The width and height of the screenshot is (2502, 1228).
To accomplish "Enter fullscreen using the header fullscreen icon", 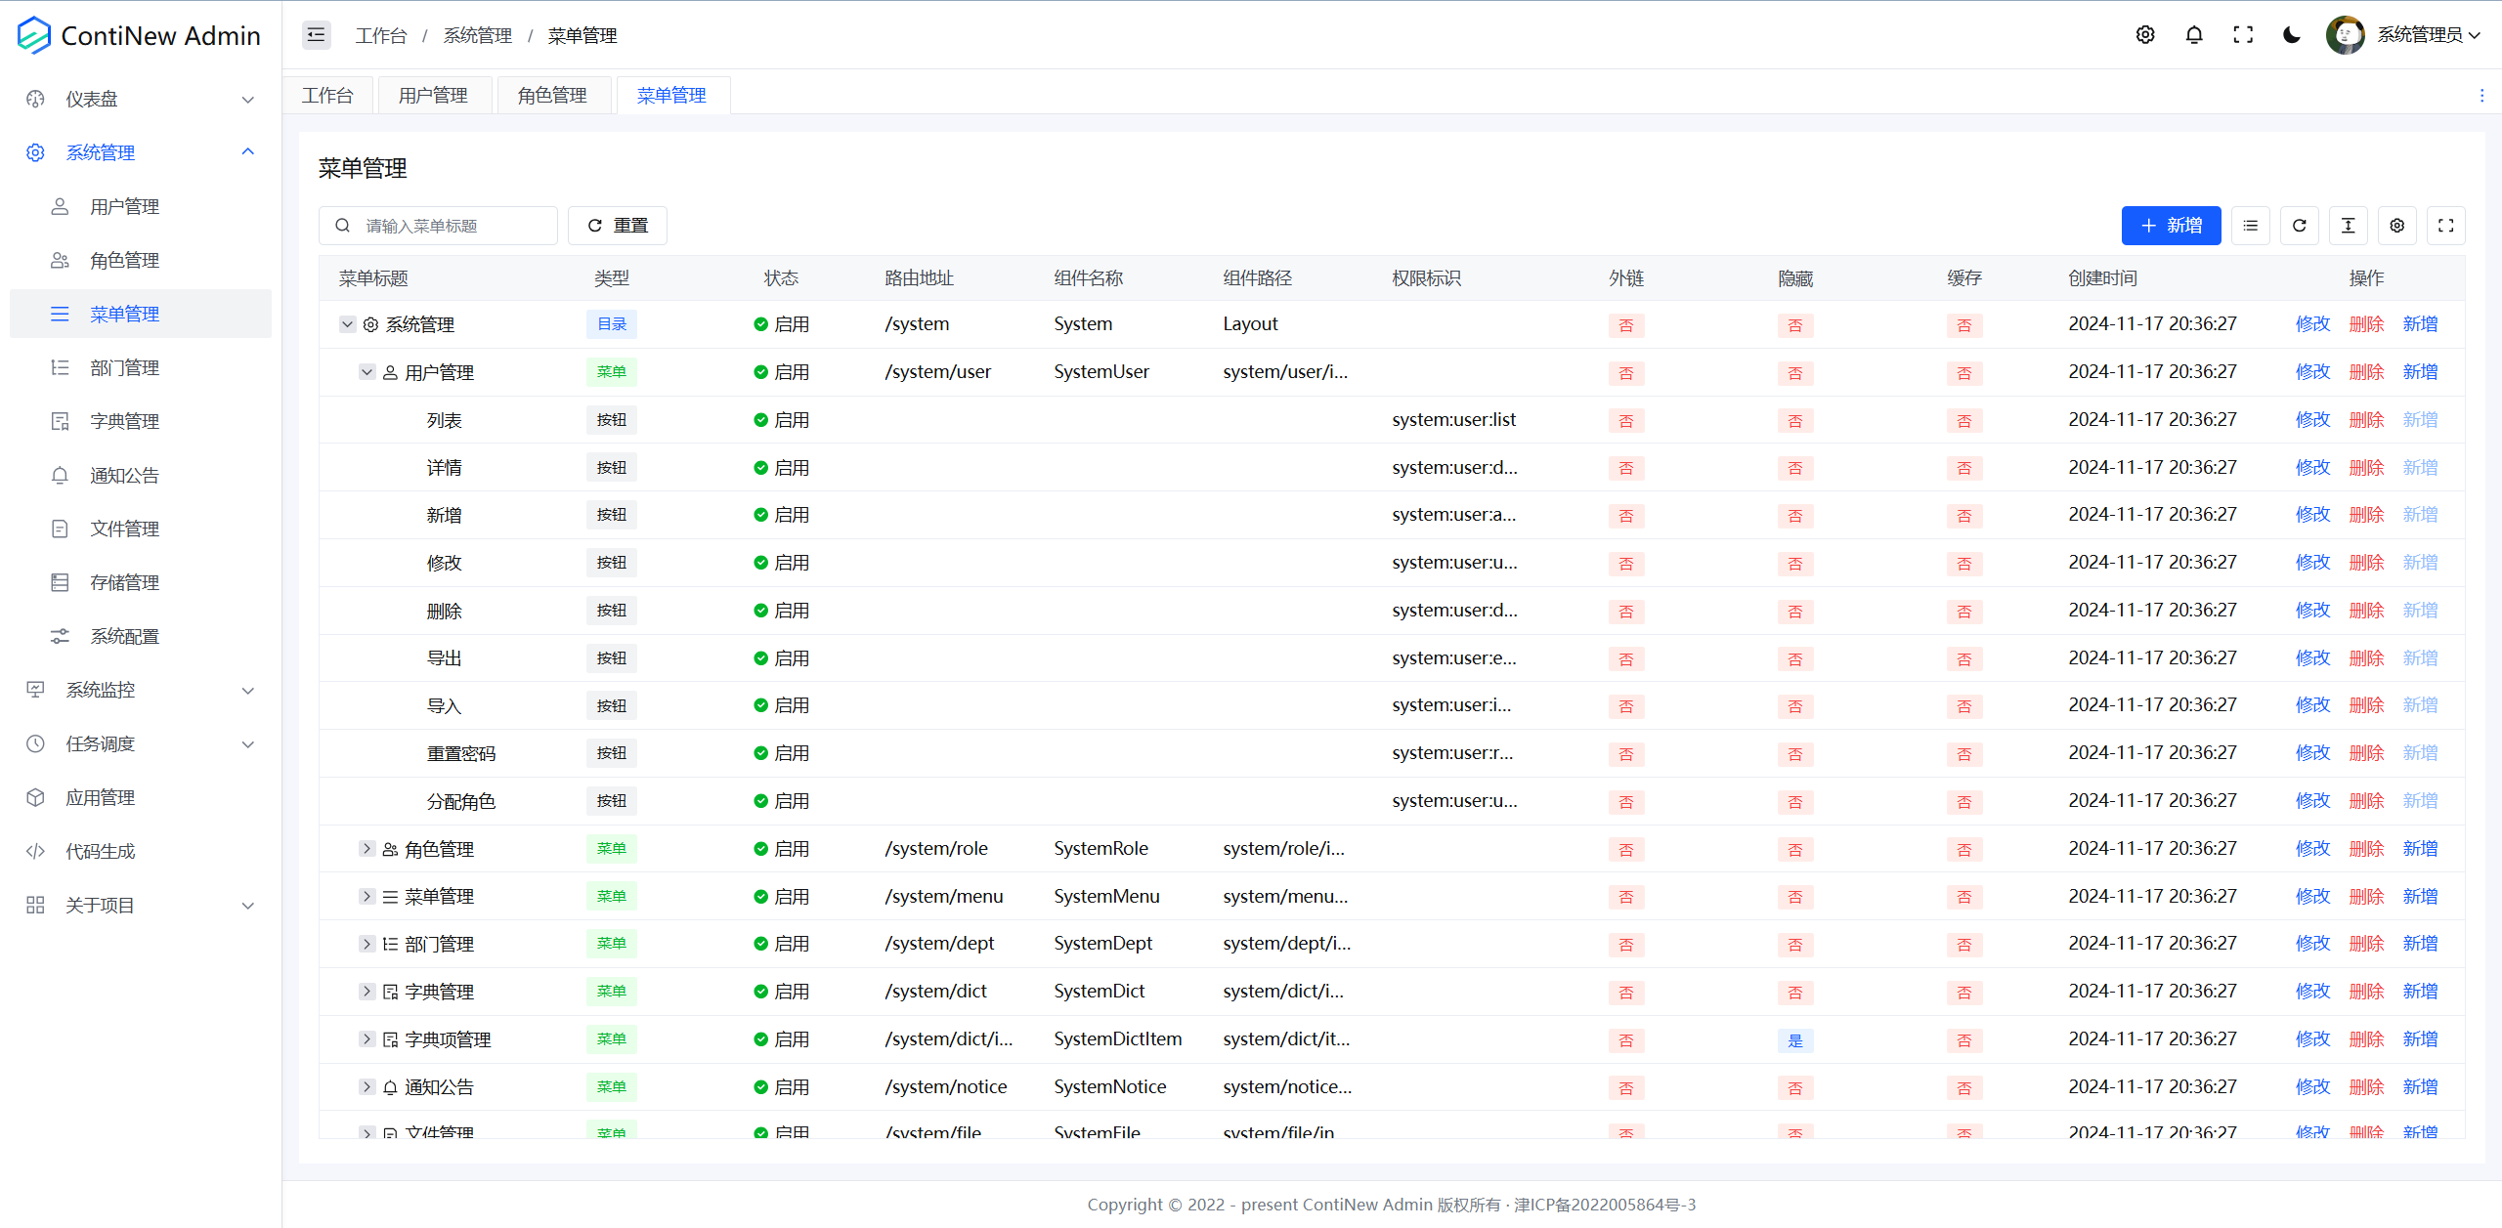I will tap(2243, 35).
